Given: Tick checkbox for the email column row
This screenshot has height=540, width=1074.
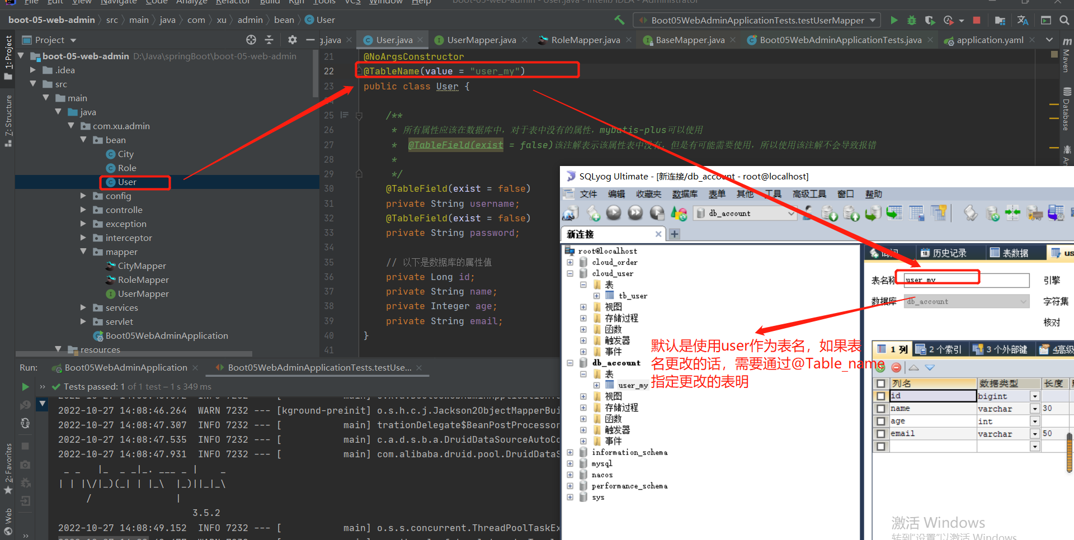Looking at the screenshot, I should pos(881,434).
